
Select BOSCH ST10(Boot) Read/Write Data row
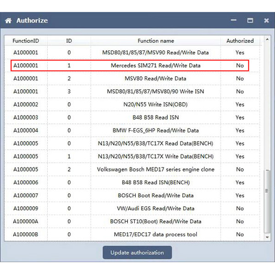point(132,221)
